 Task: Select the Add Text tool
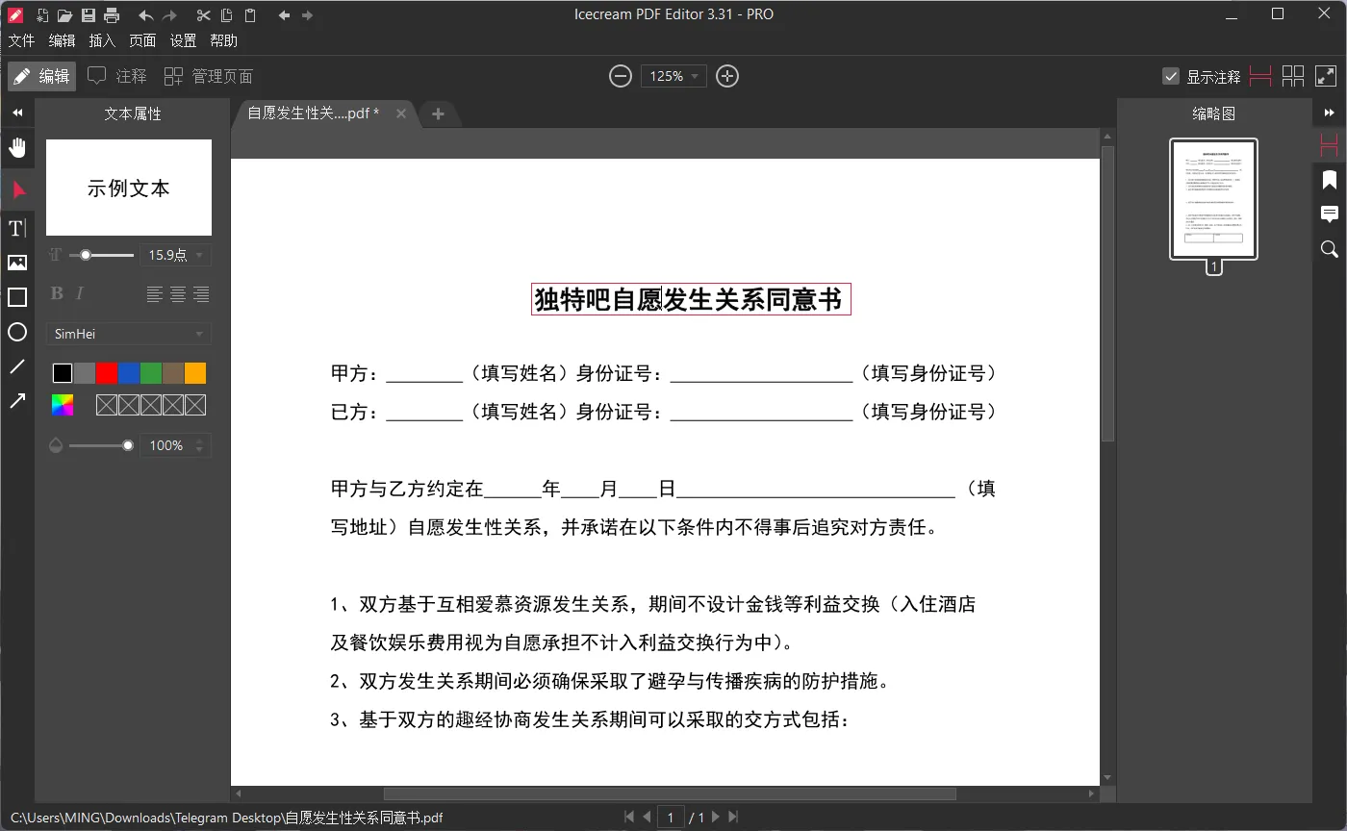[x=17, y=228]
